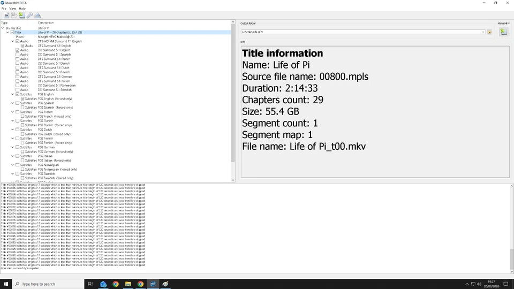Screen dimensions: 514x289
Task: Click the first Chrome taskbar icon
Action: [116, 284]
